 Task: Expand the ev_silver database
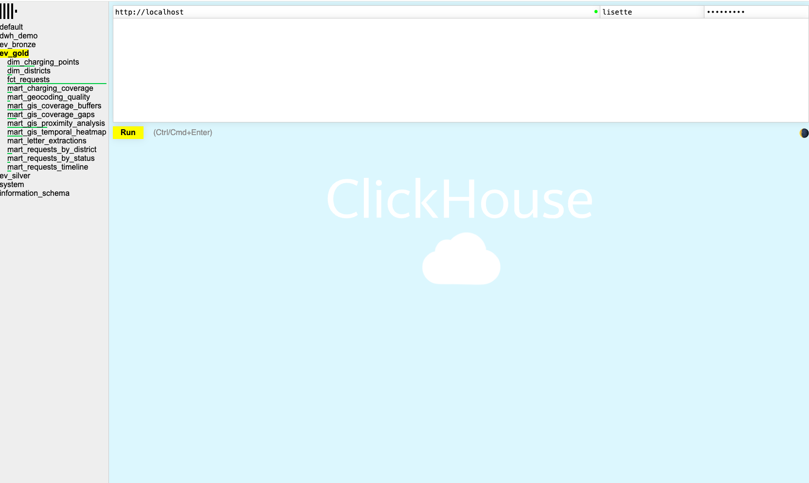click(x=15, y=175)
